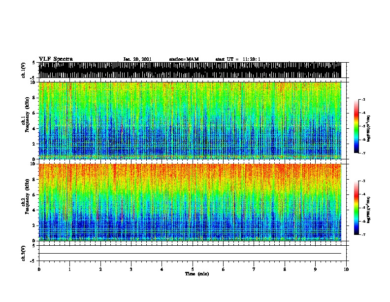Click the 'ch.3(V)' axis label
390x302 pixels.
pos(24,253)
